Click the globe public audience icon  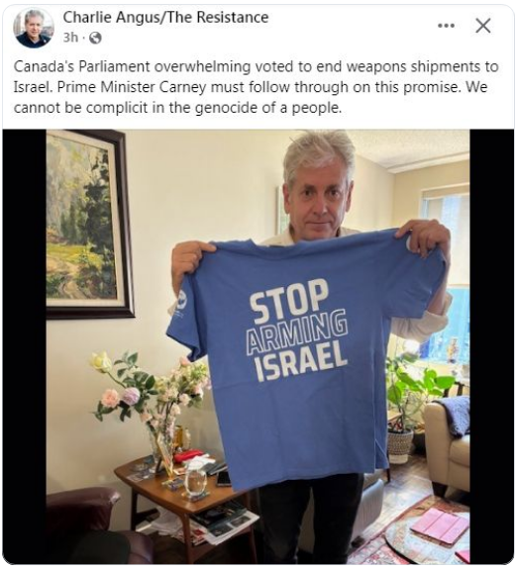pyautogui.click(x=95, y=38)
